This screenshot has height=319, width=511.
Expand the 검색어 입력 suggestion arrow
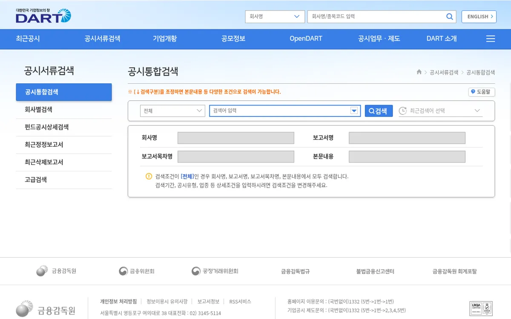click(x=354, y=111)
